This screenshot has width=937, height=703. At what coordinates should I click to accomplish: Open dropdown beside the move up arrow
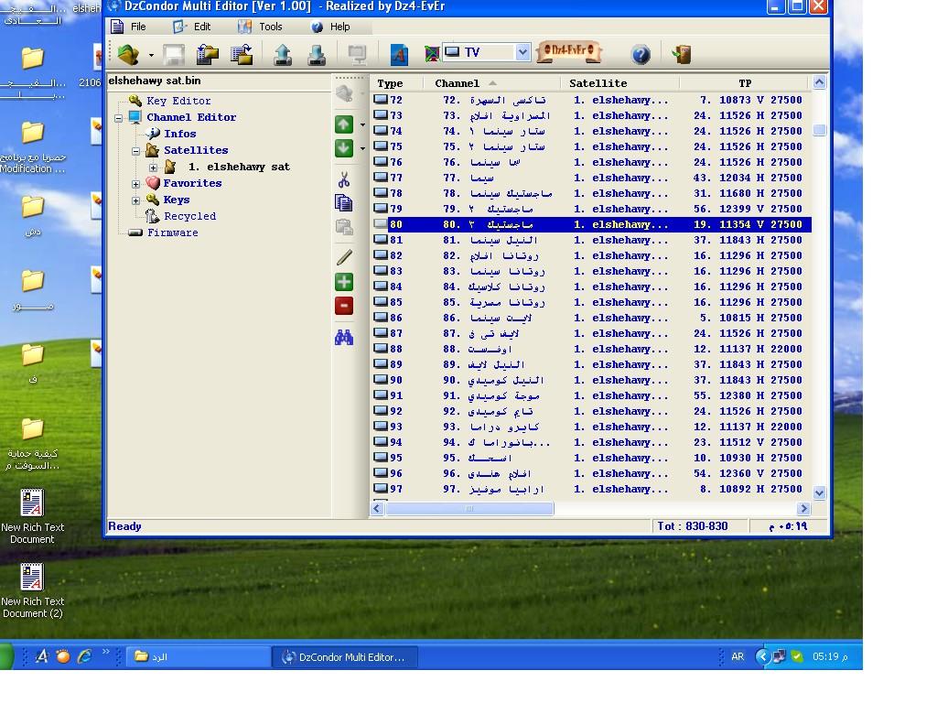click(362, 124)
